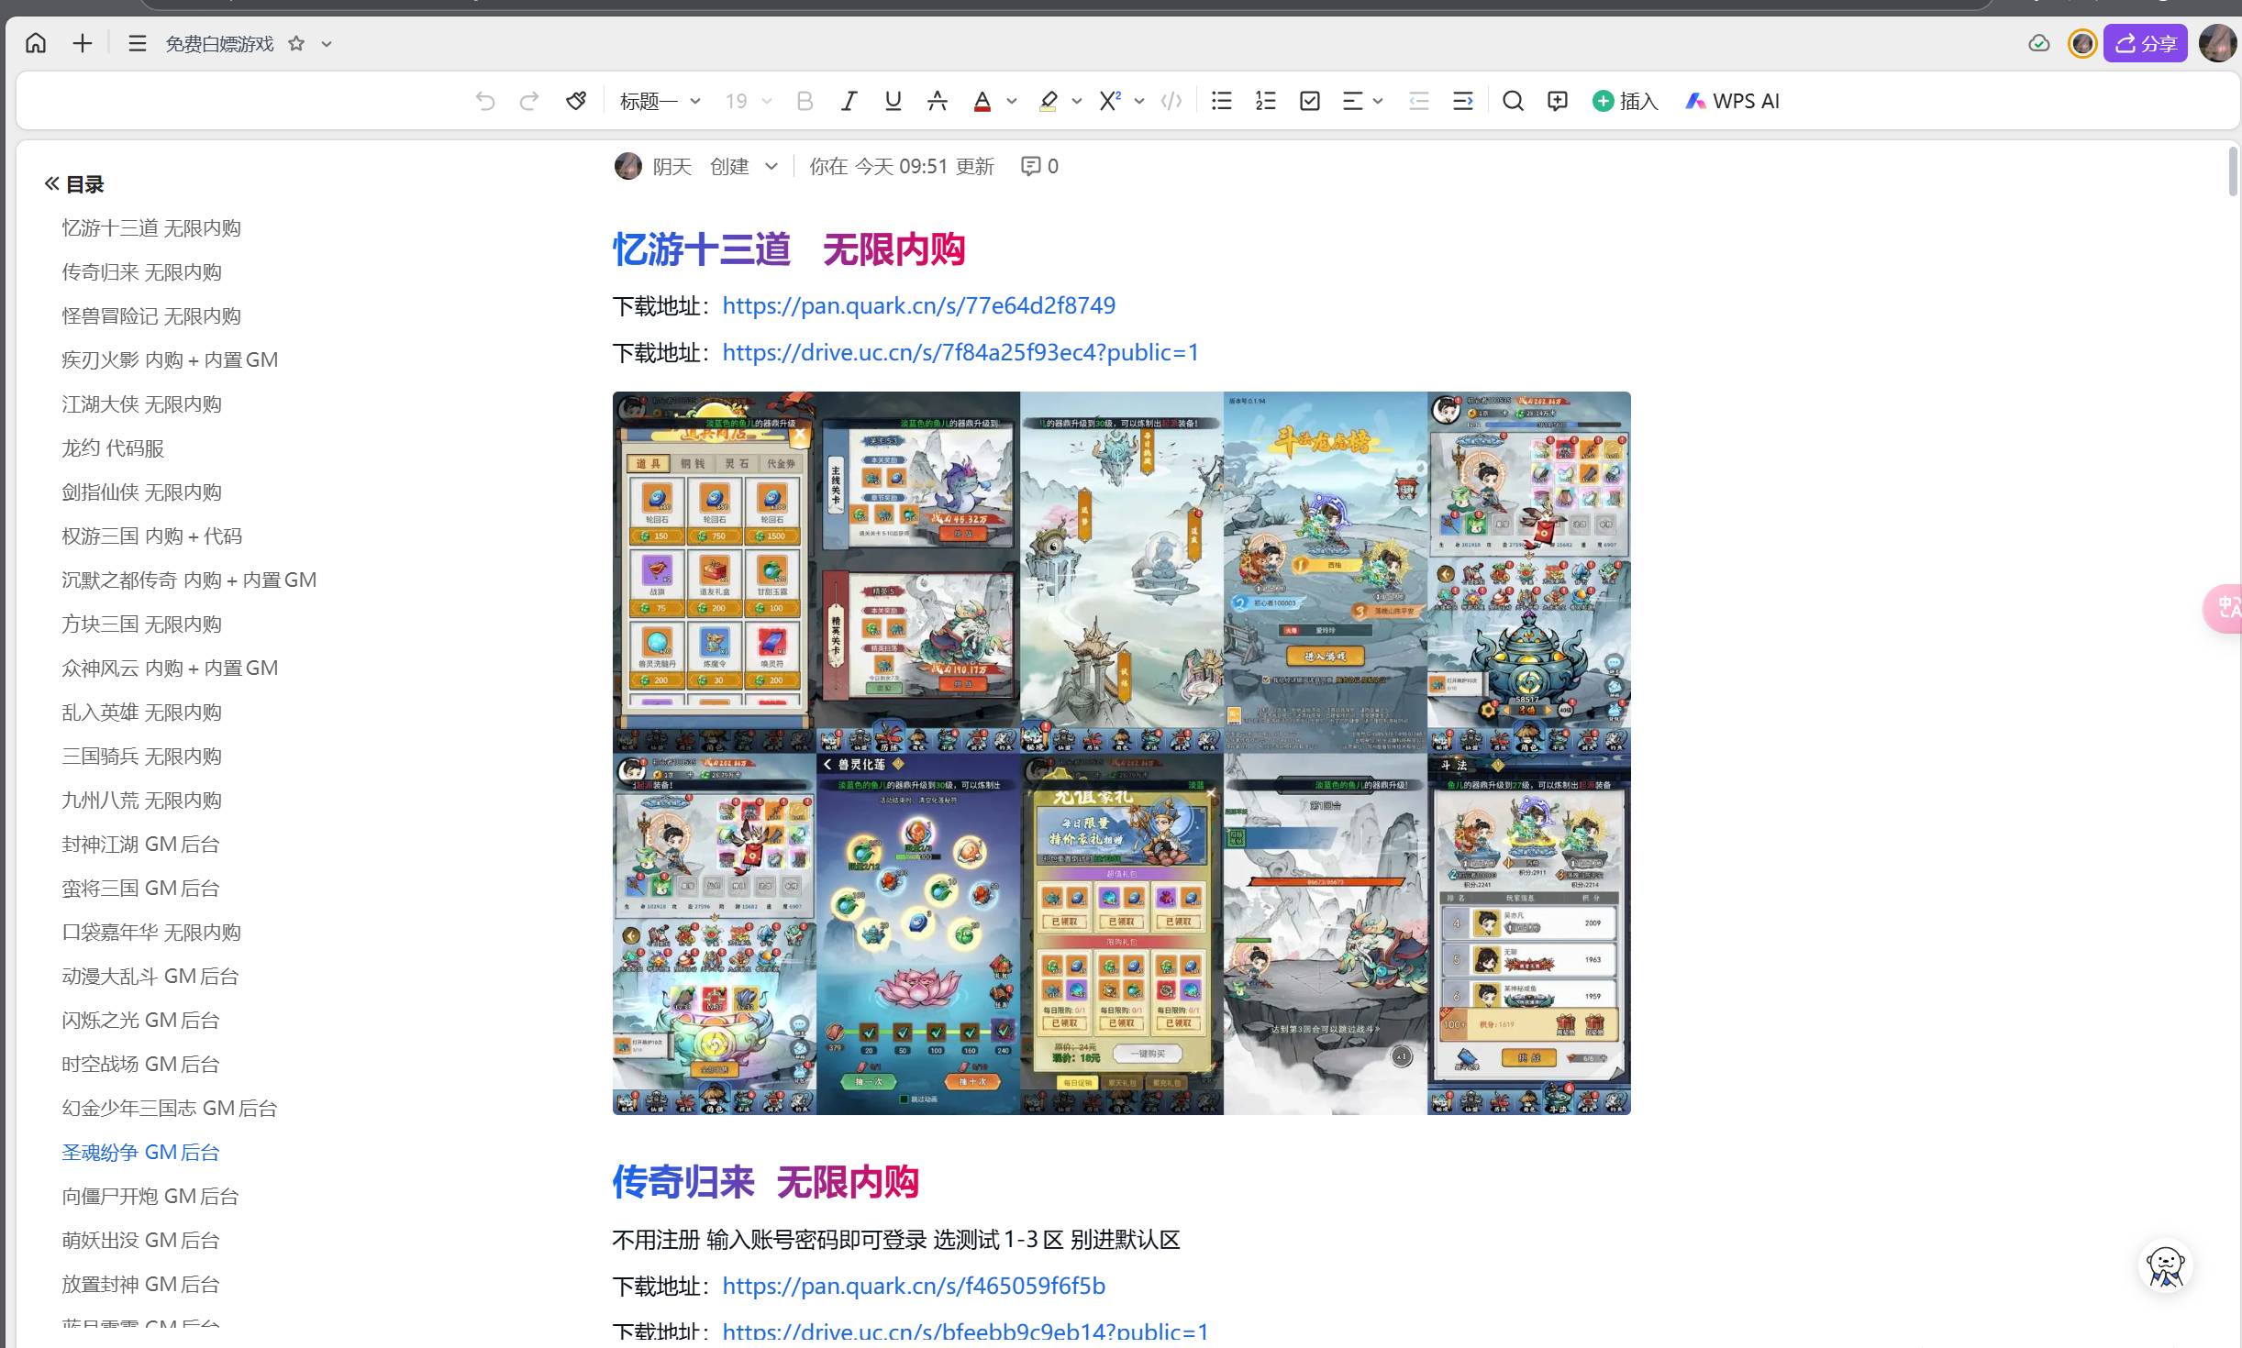
Task: Insert a bulleted list
Action: (x=1221, y=101)
